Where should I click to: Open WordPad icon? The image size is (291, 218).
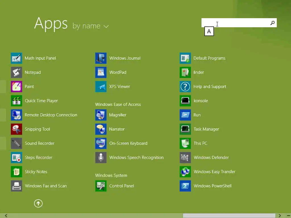pos(101,72)
